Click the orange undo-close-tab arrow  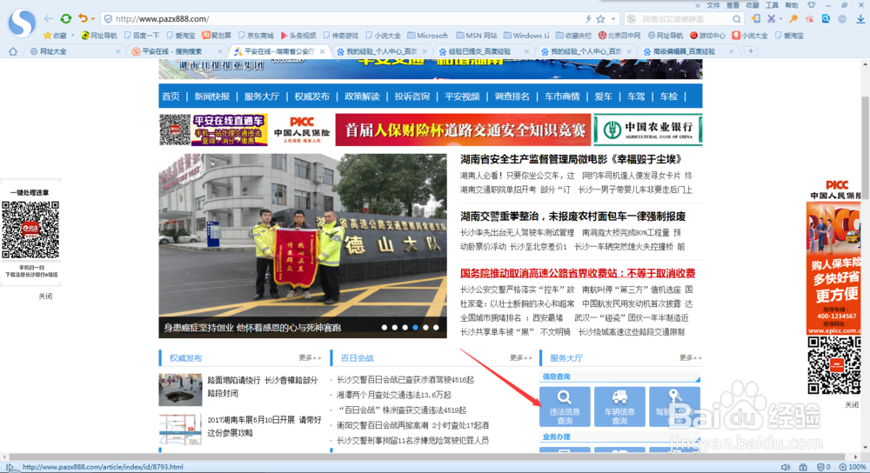83,19
